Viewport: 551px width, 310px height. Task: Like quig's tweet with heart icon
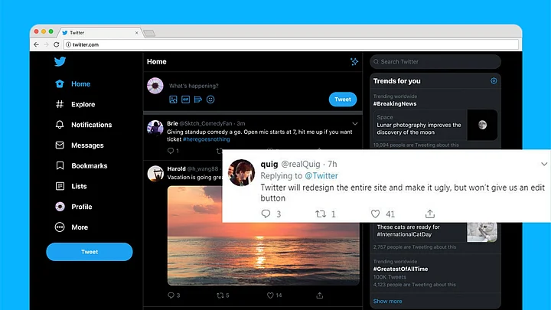(376, 214)
